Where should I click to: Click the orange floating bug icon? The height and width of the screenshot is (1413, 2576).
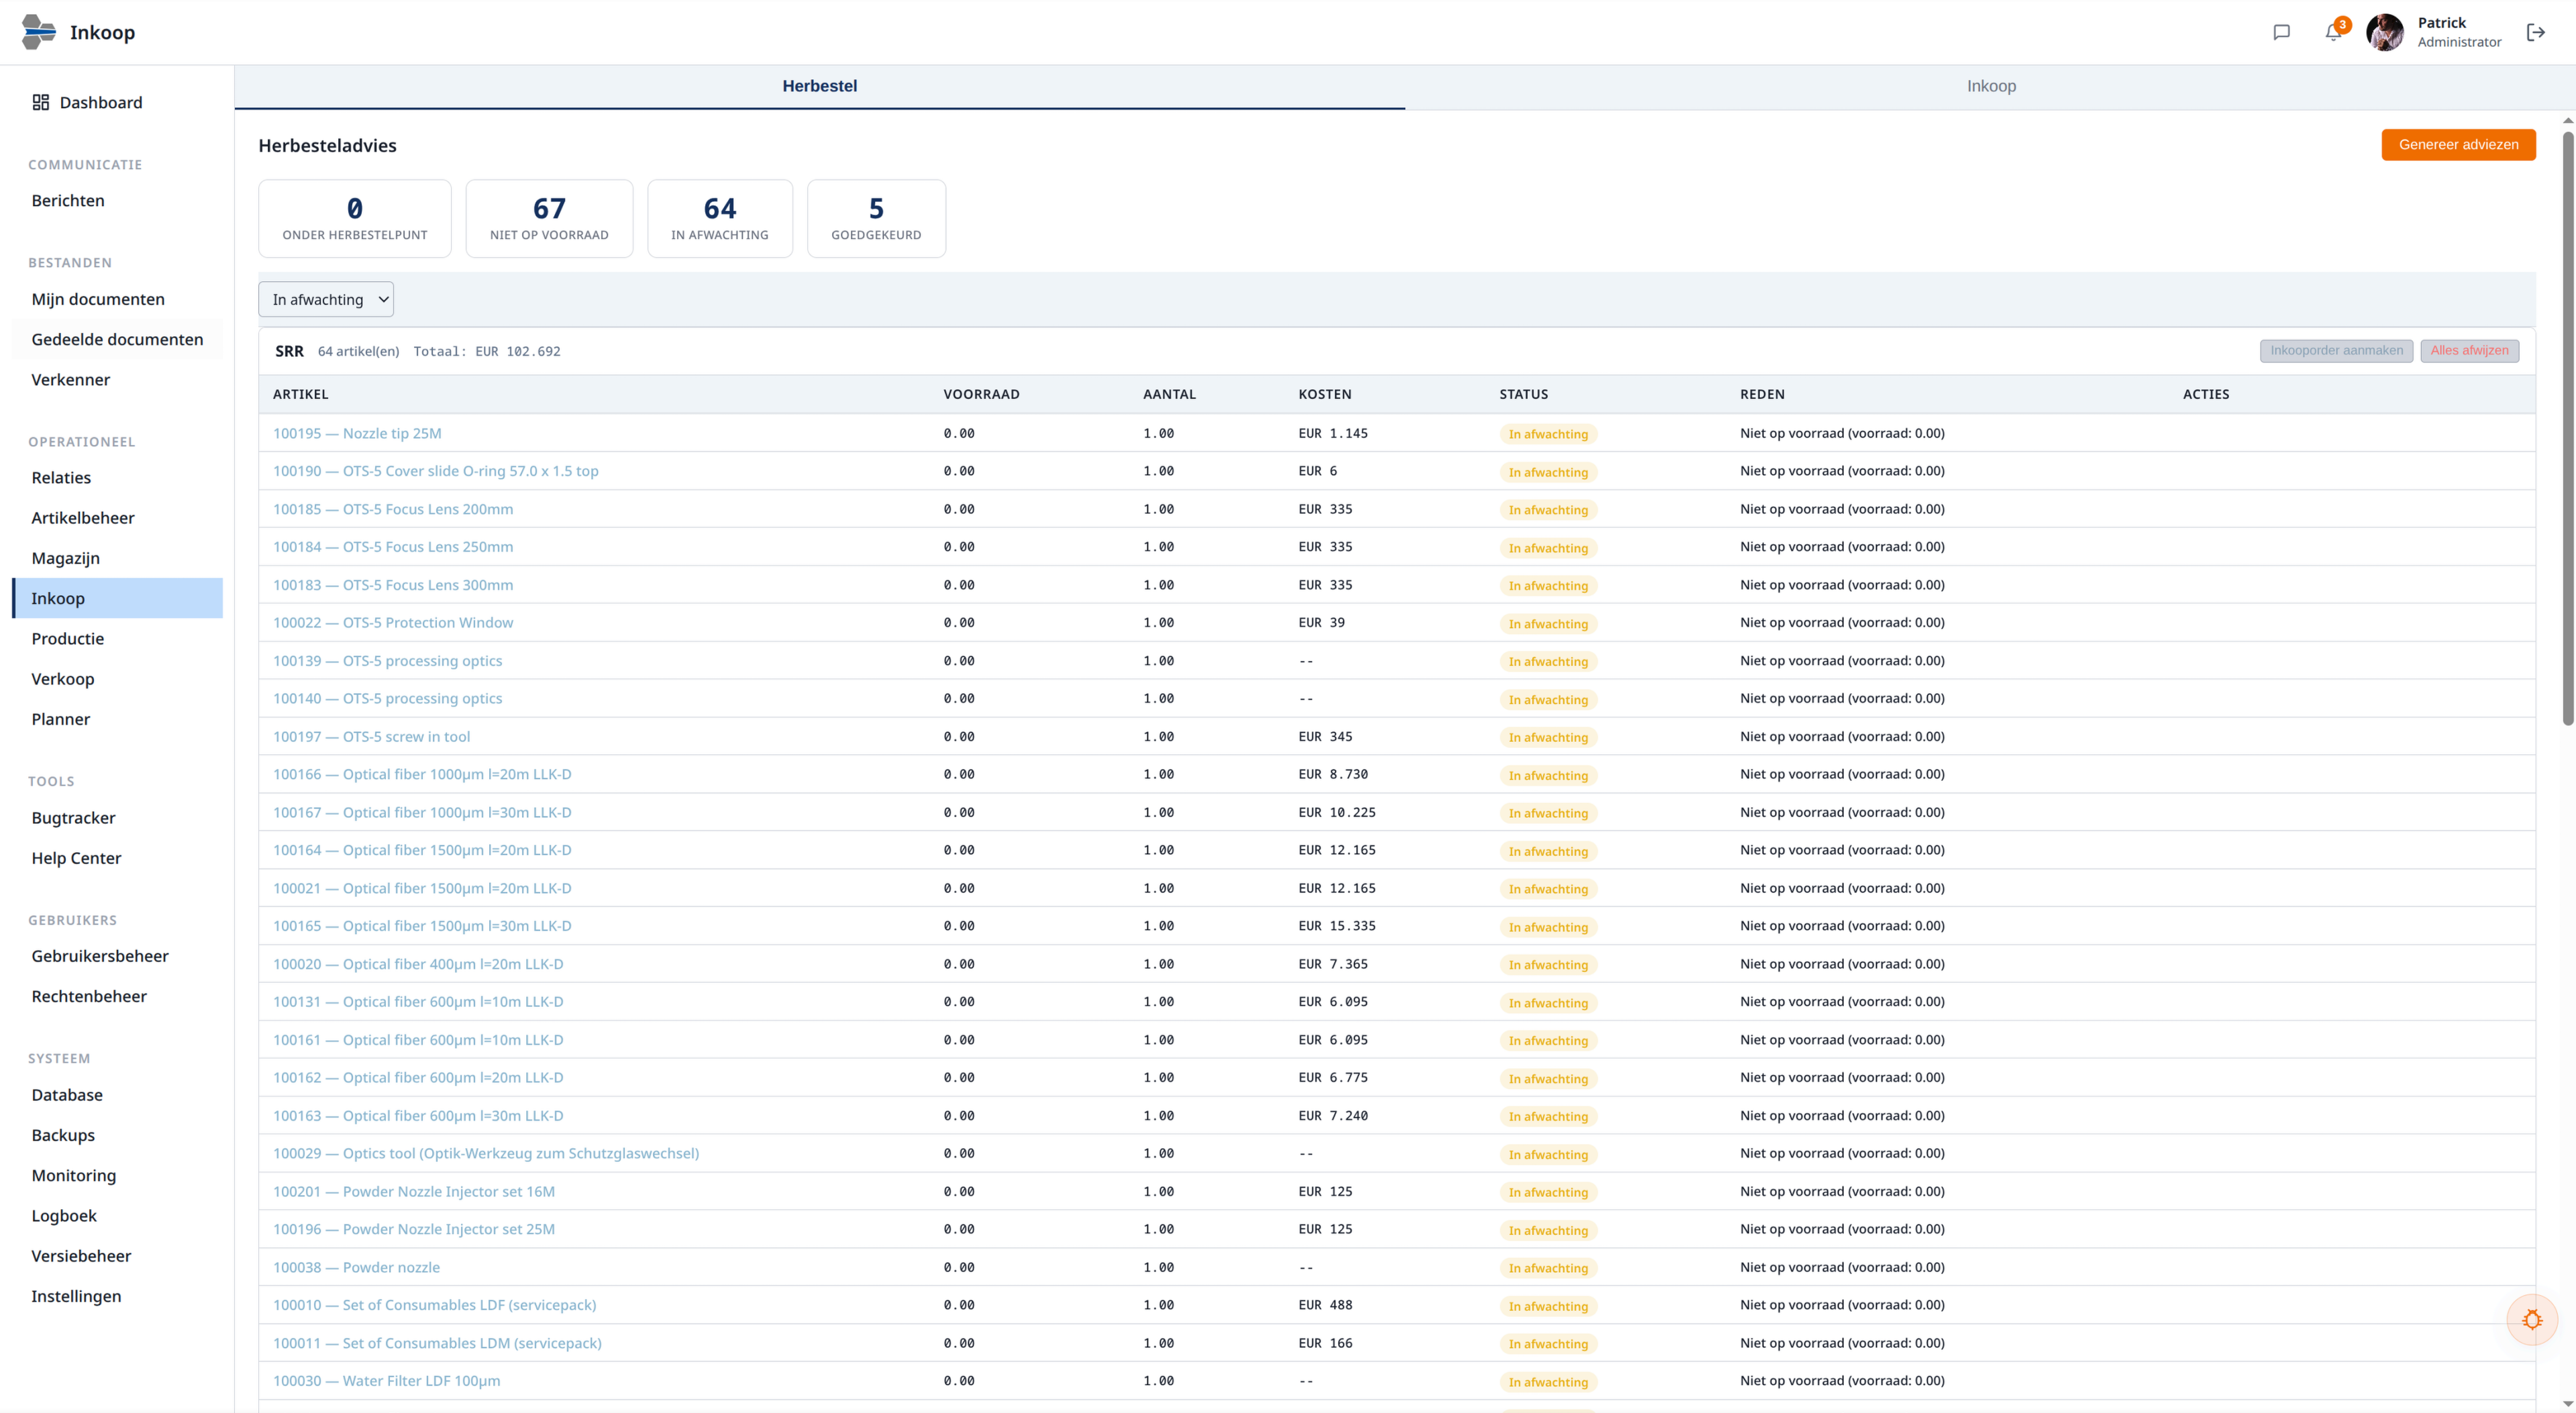(2531, 1319)
